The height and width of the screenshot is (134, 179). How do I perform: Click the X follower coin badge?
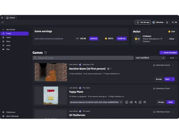point(137,39)
